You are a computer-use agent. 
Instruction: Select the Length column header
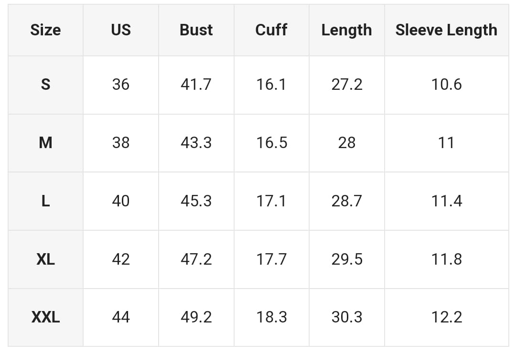point(346,30)
